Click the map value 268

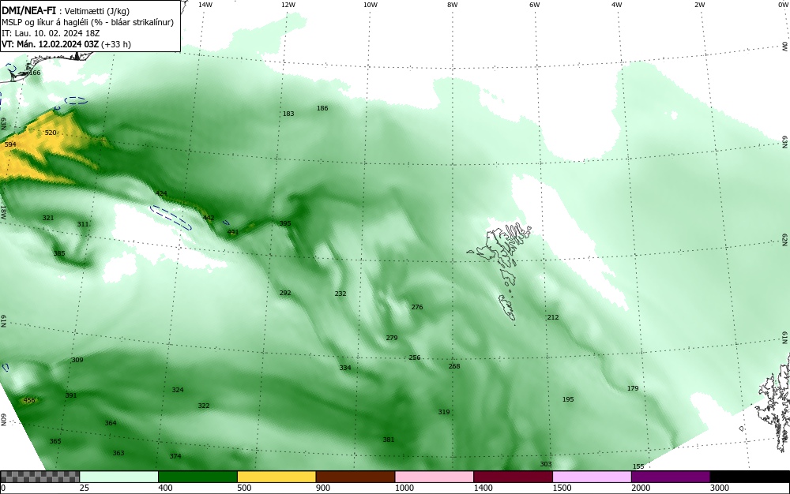point(454,366)
